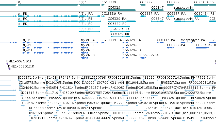Click transcript stj-RC label
Screen dimensions: 216x122
click(22, 19)
